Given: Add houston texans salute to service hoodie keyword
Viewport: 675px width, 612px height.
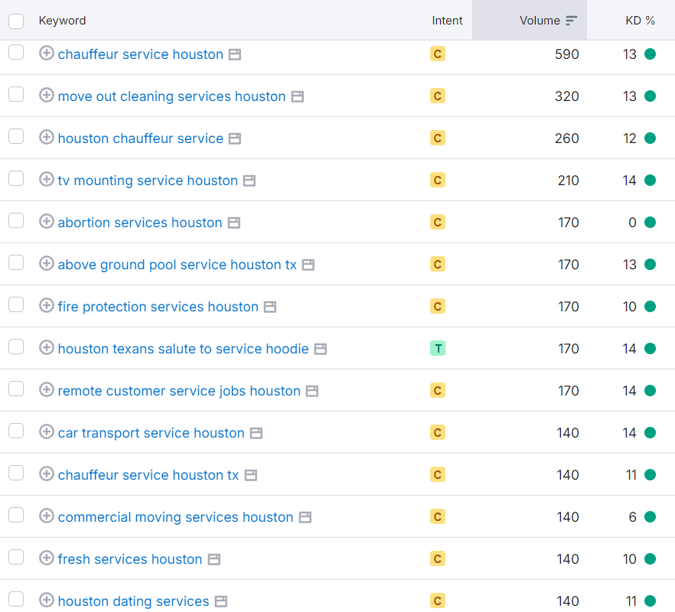Looking at the screenshot, I should pyautogui.click(x=47, y=347).
